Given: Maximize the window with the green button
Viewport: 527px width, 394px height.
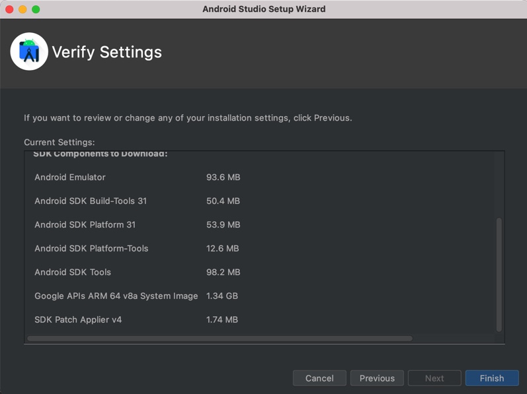Looking at the screenshot, I should 36,9.
